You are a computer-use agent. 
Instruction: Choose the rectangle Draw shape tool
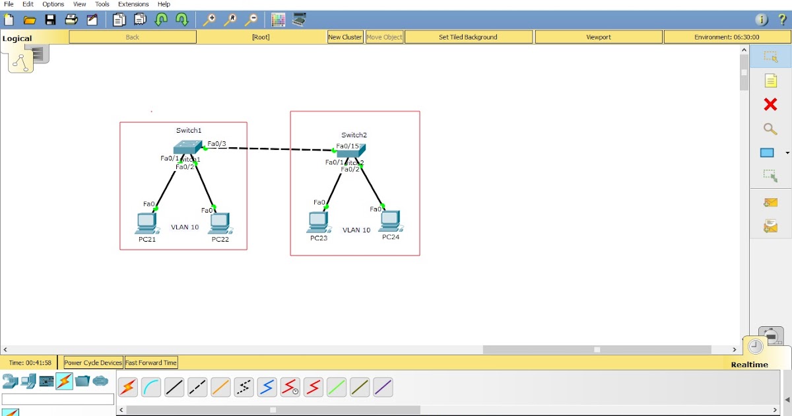click(767, 153)
